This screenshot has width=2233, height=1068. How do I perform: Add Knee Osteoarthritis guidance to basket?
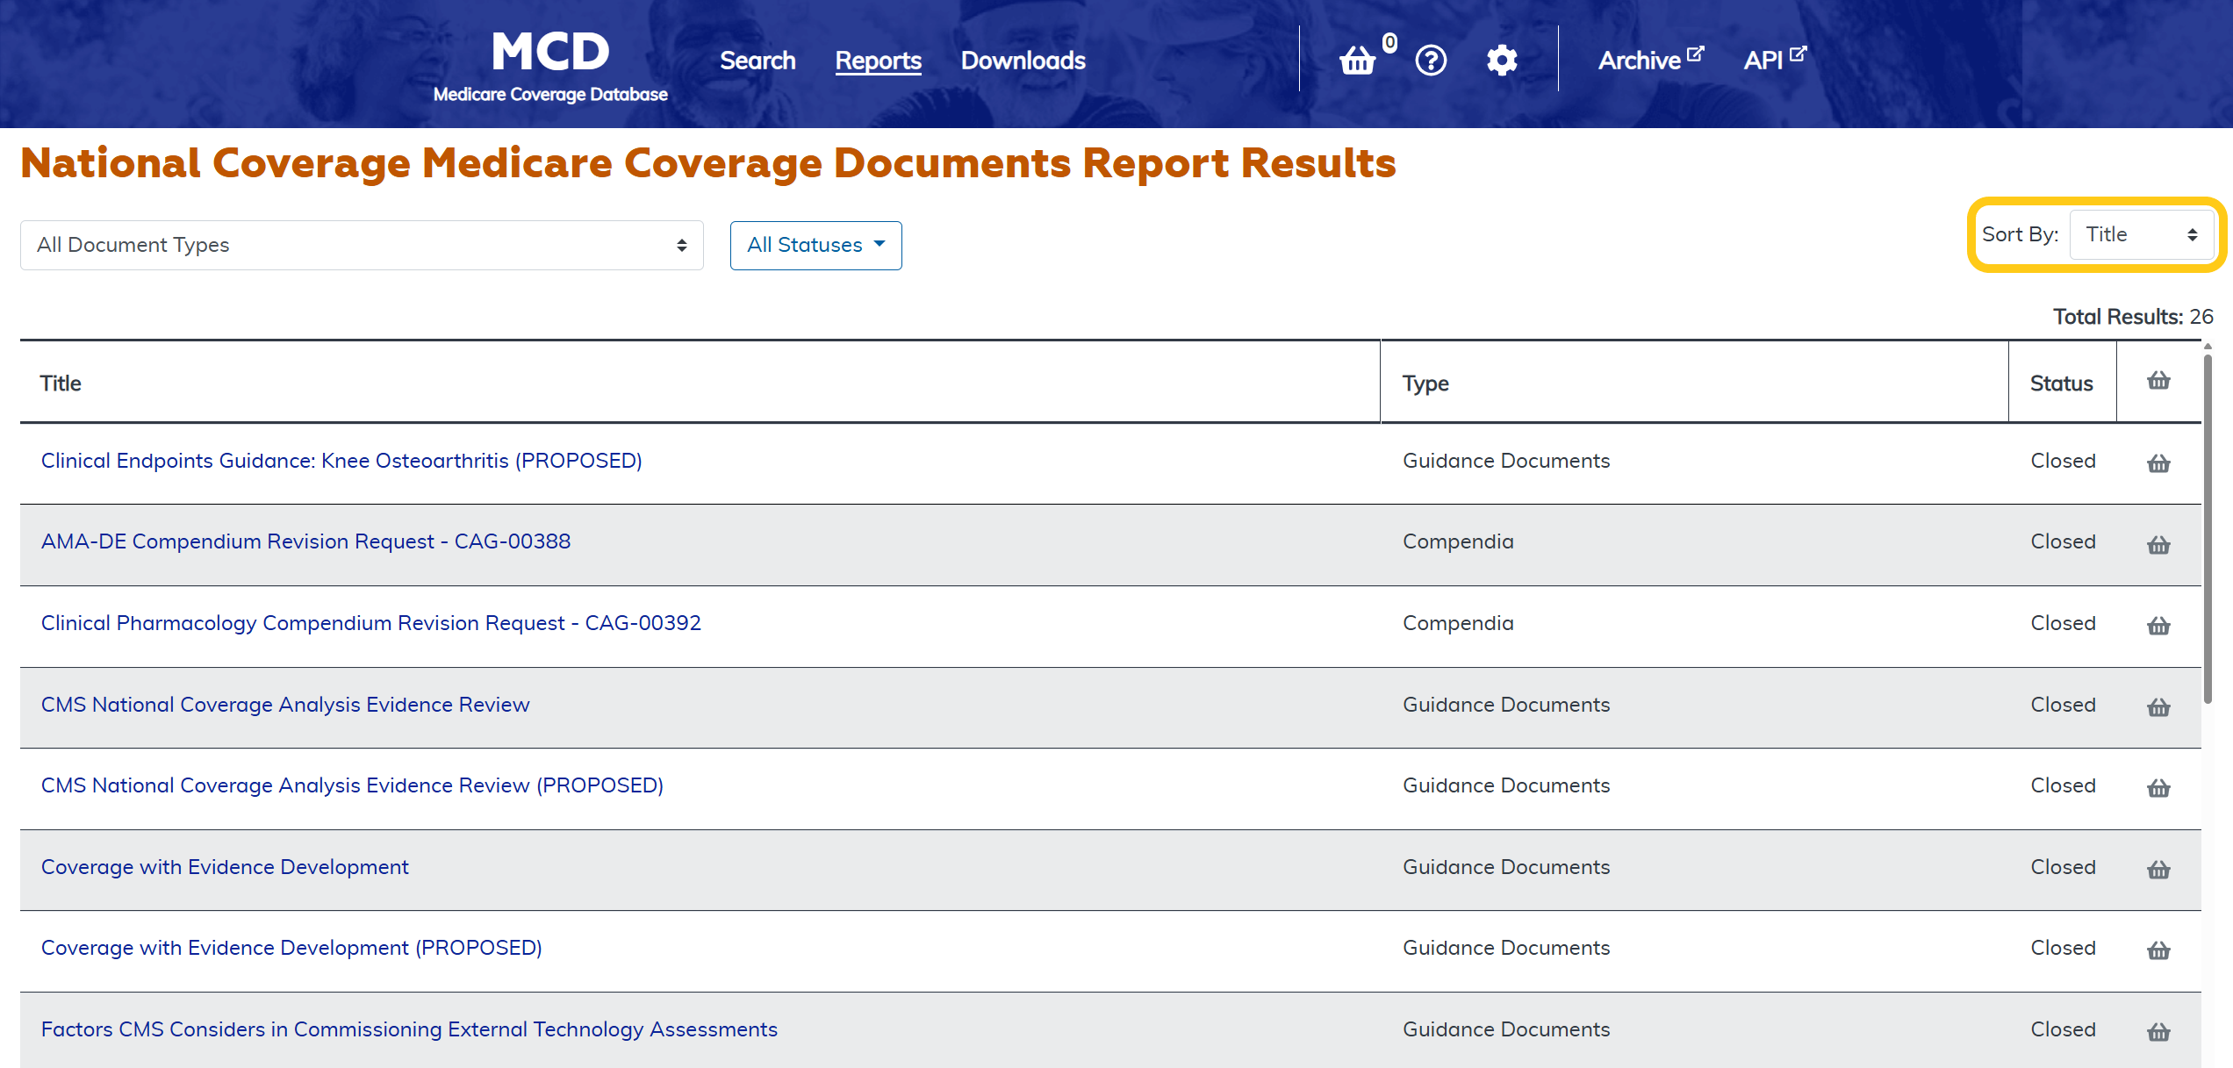[x=2158, y=462]
